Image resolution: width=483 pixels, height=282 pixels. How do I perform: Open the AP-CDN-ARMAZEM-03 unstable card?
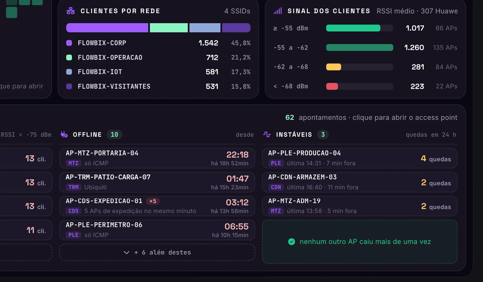click(360, 182)
